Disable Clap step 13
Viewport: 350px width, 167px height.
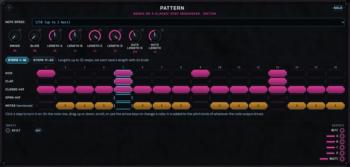pyautogui.click(x=278, y=81)
